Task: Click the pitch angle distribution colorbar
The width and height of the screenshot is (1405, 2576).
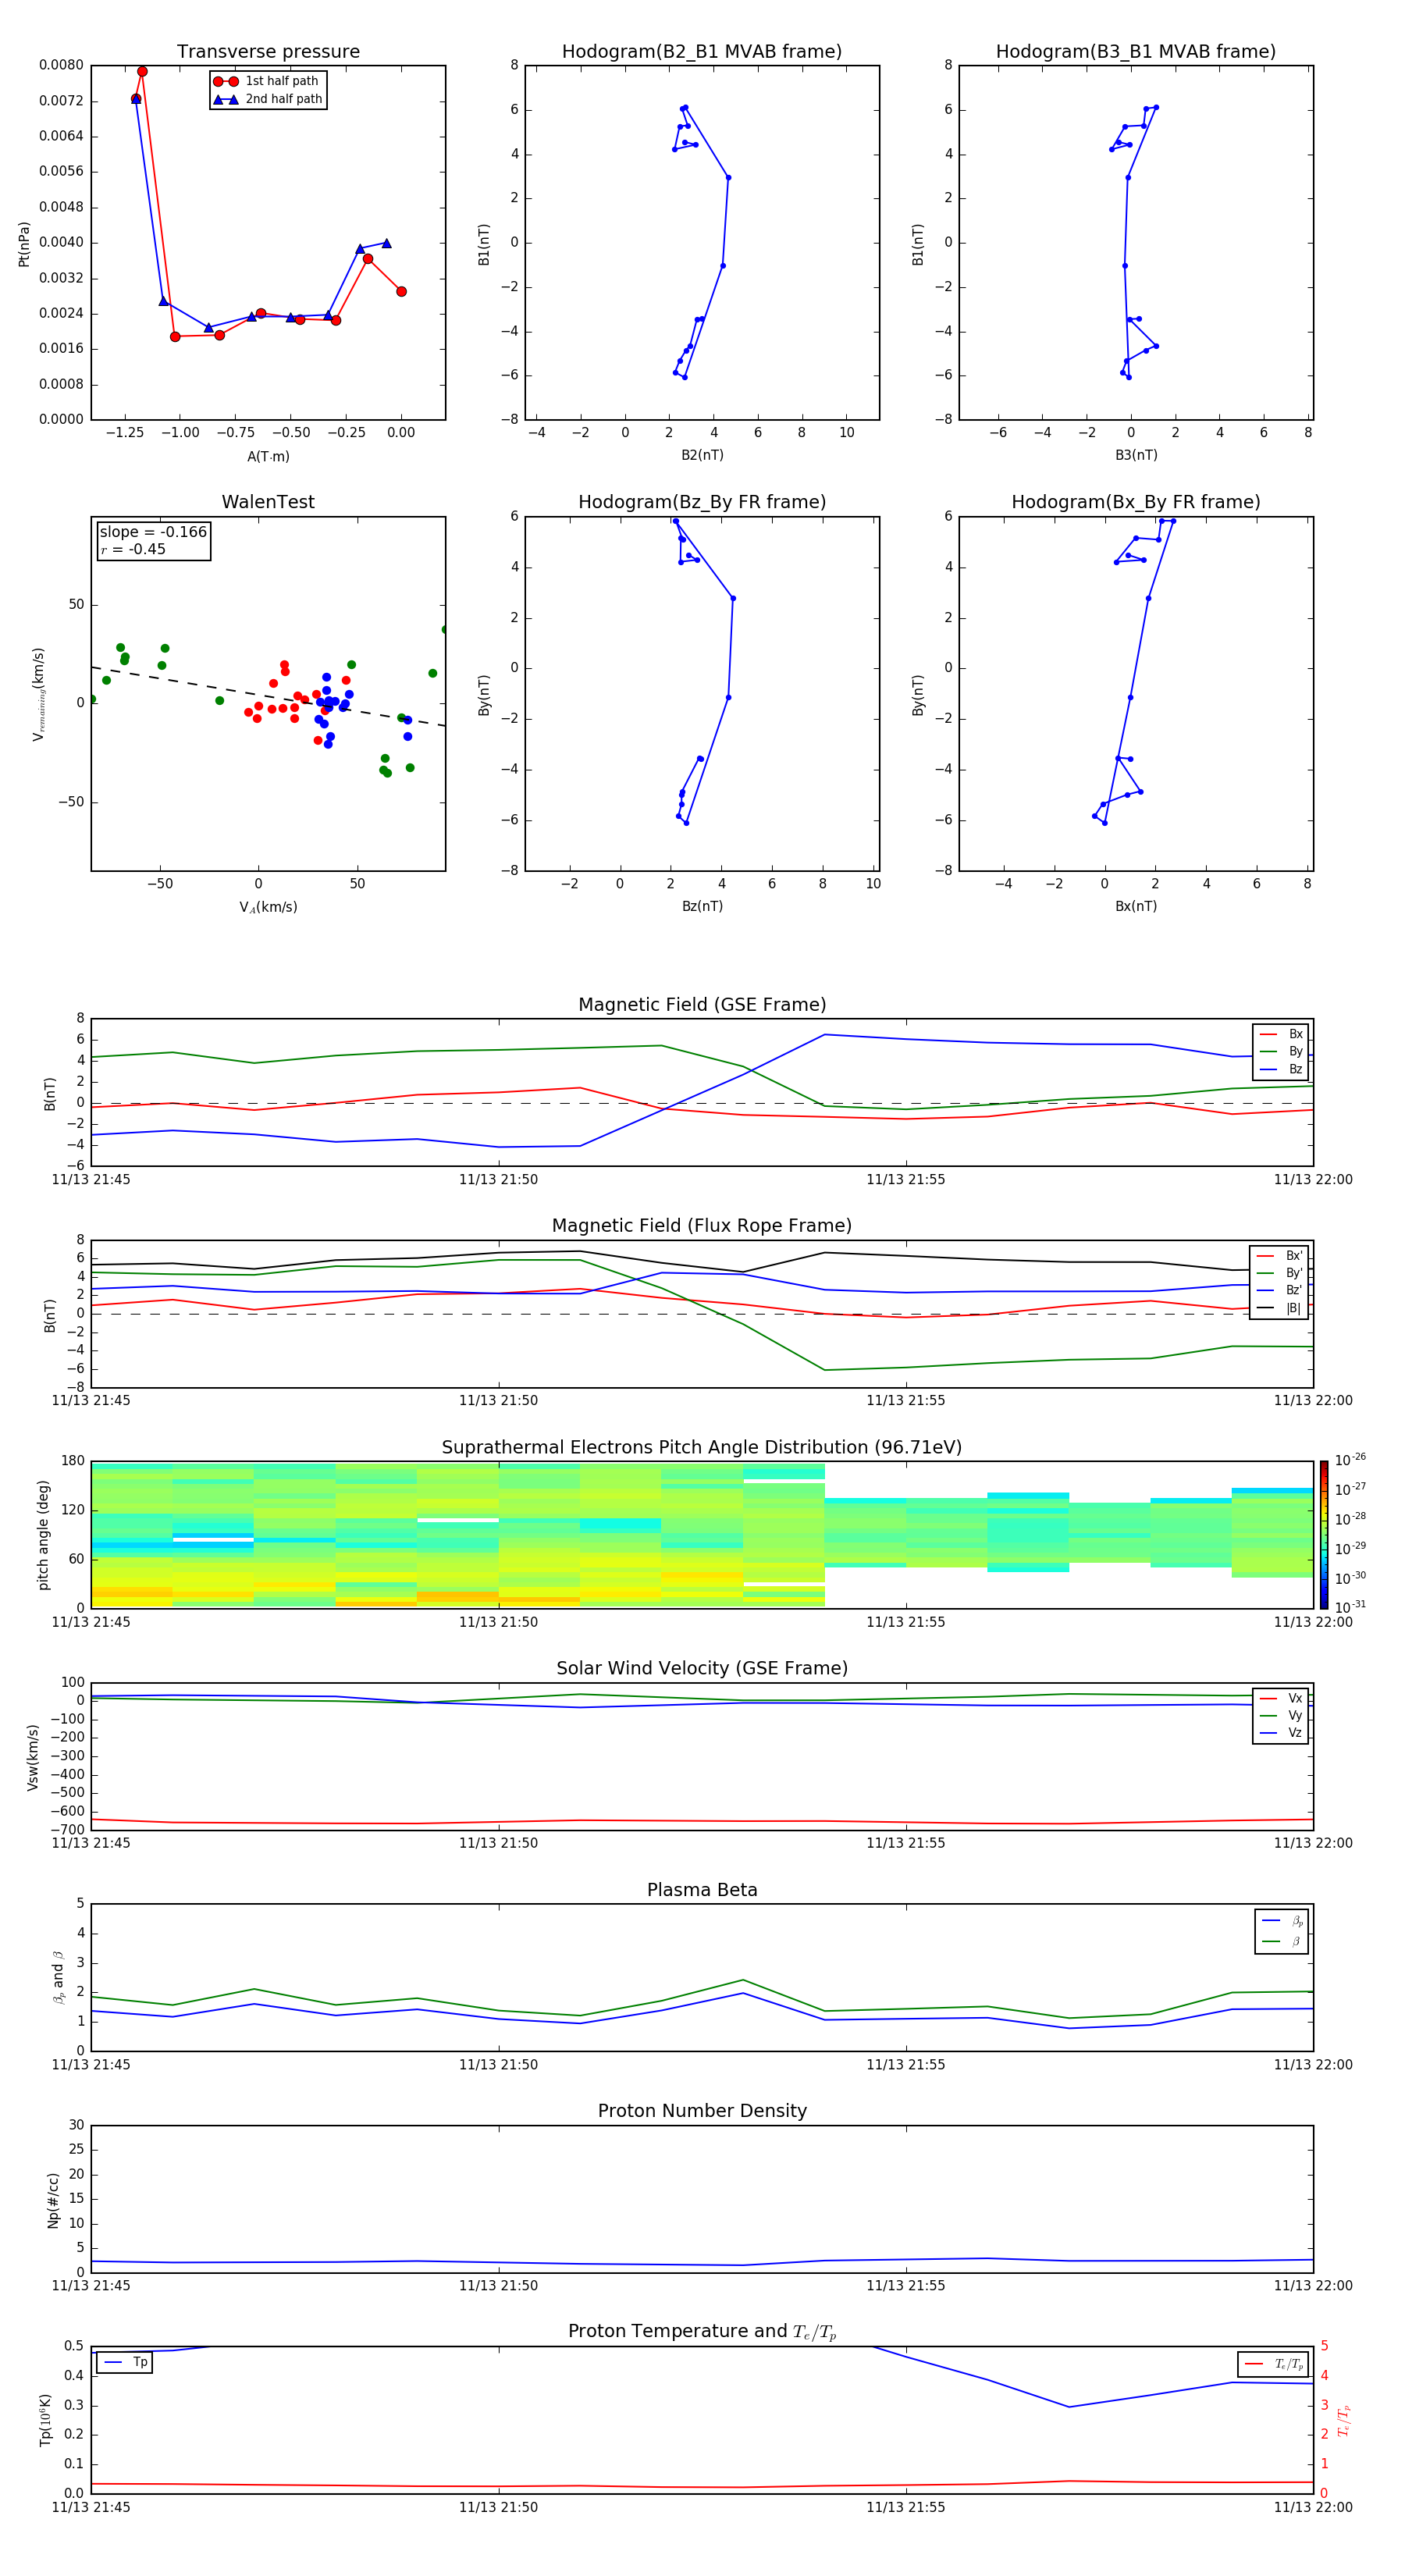Action: [x=1324, y=1535]
